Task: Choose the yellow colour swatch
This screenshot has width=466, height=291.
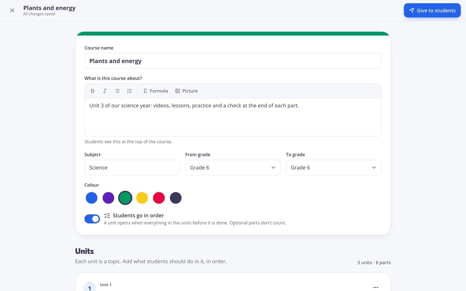Action: pyautogui.click(x=142, y=198)
